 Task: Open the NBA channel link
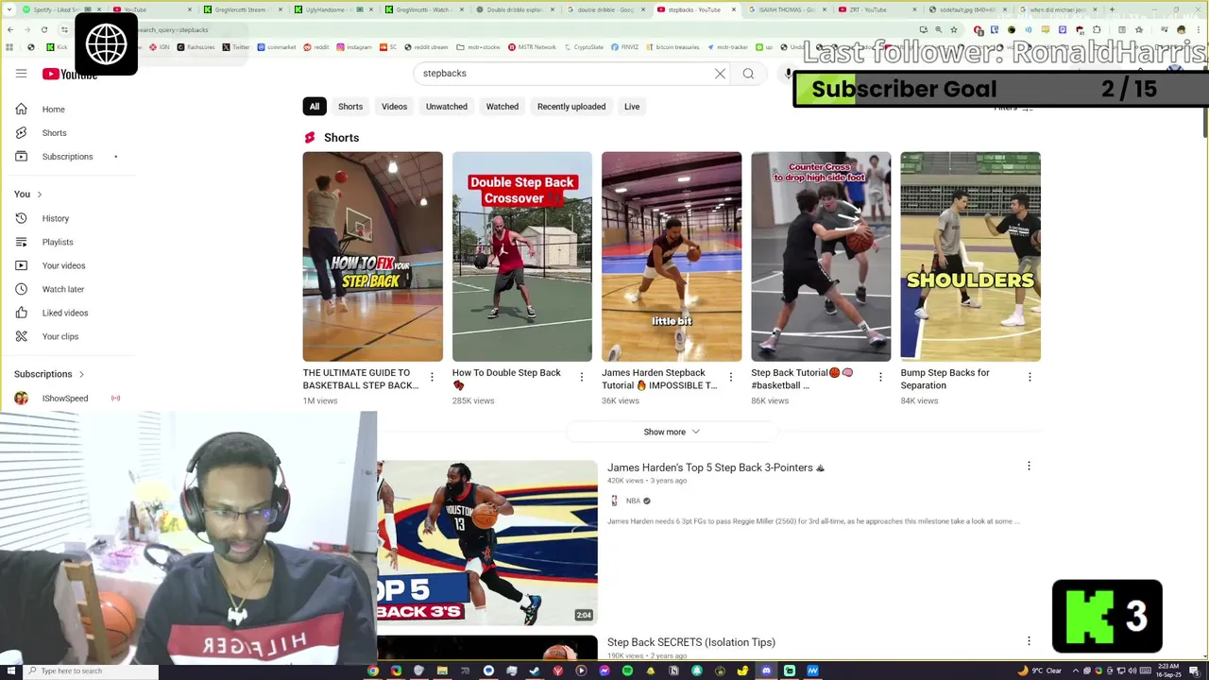633,501
